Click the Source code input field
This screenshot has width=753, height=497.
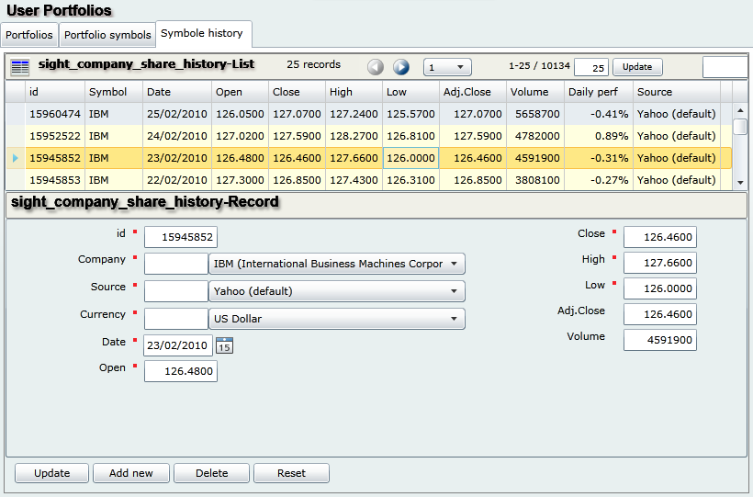pyautogui.click(x=175, y=291)
